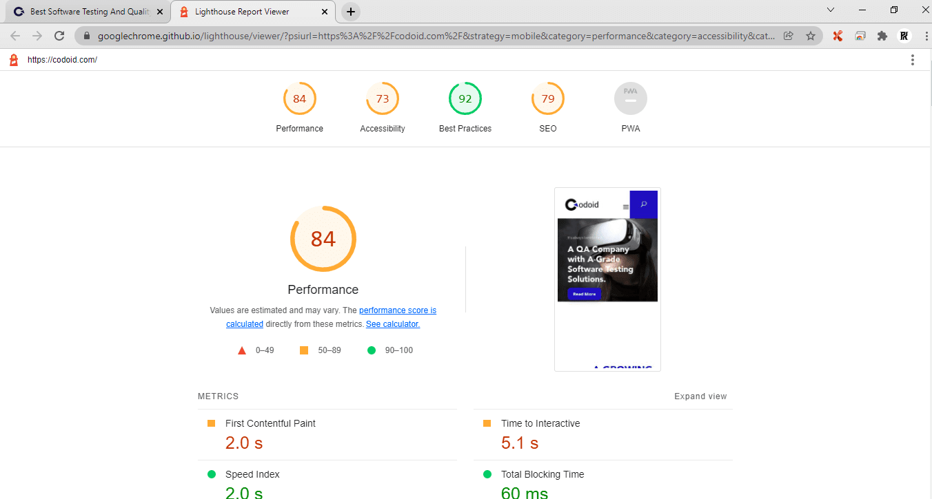The image size is (932, 499).
Task: Open the See calculator link
Action: pos(392,324)
